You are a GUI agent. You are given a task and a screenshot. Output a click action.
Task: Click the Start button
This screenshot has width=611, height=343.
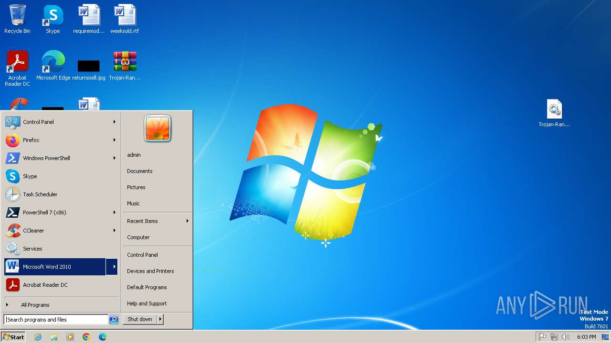pos(13,337)
